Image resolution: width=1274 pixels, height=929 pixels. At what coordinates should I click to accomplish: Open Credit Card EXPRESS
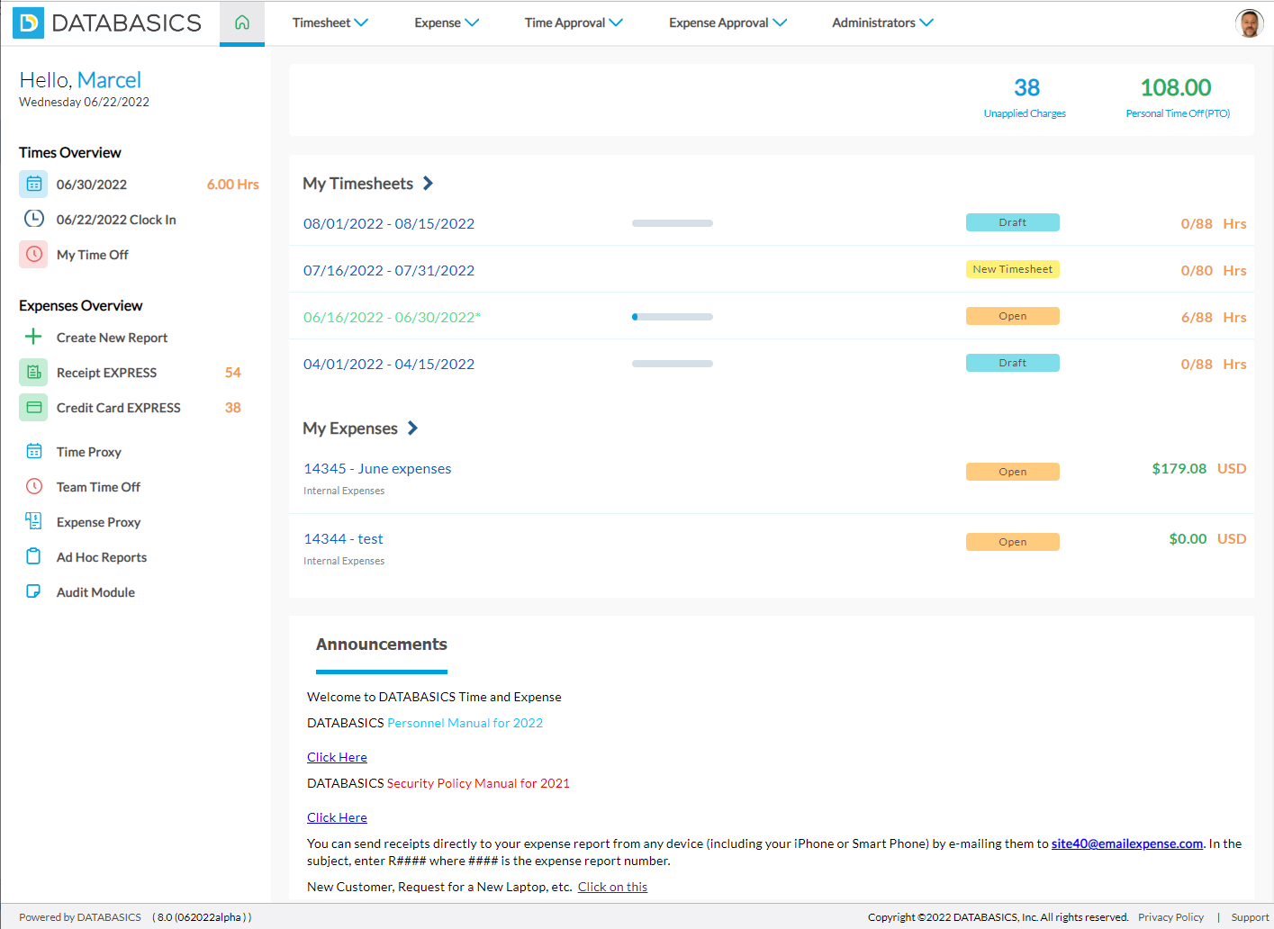pyautogui.click(x=119, y=408)
